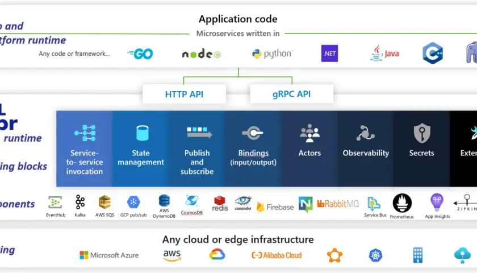Select the Kafka component icon
Image resolution: width=477 pixels, height=273 pixels.
[80, 202]
